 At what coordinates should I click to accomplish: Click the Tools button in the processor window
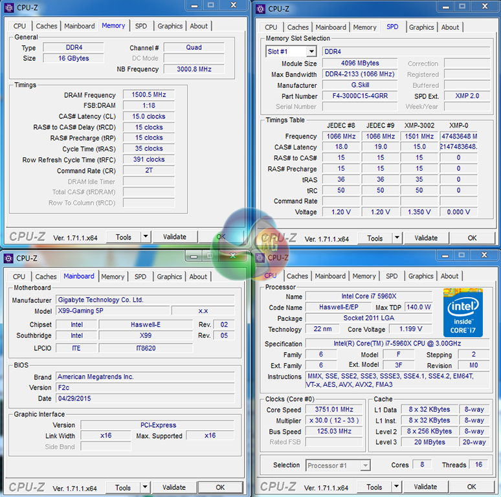374,487
